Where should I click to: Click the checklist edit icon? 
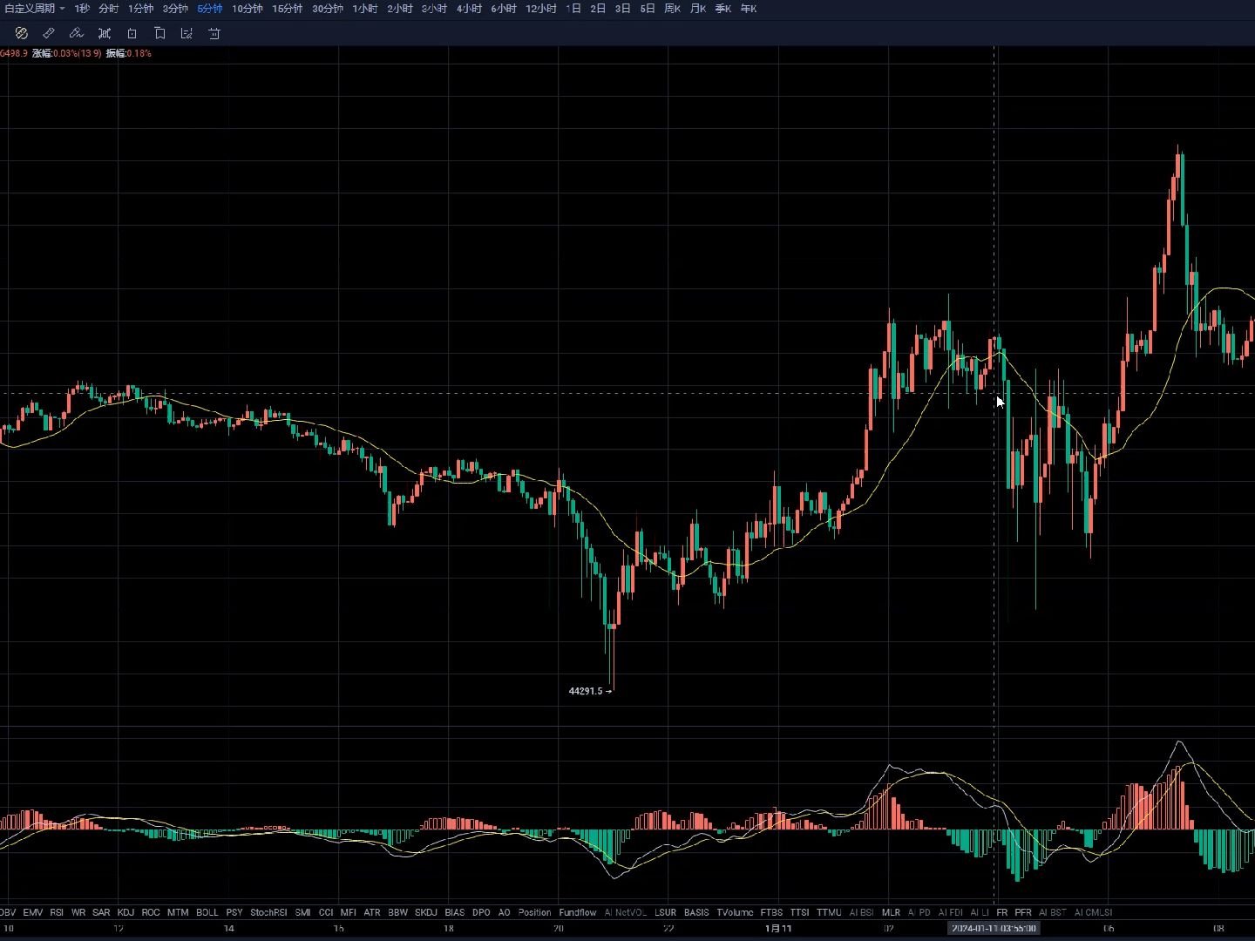pos(187,33)
